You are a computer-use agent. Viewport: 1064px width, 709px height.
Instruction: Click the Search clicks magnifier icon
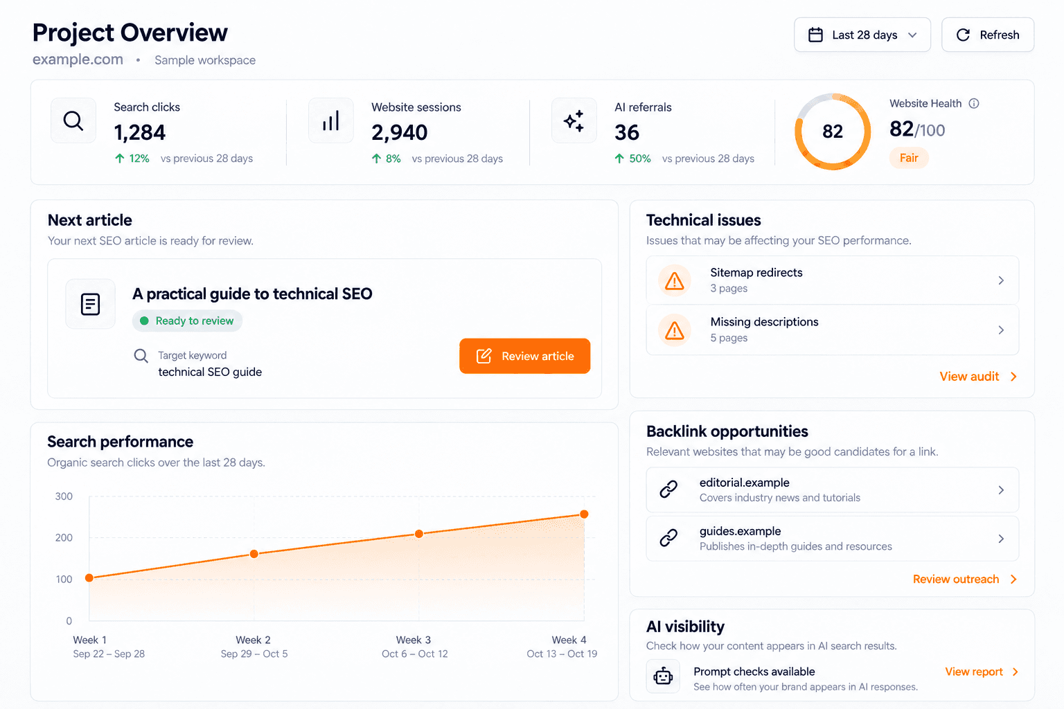73,121
